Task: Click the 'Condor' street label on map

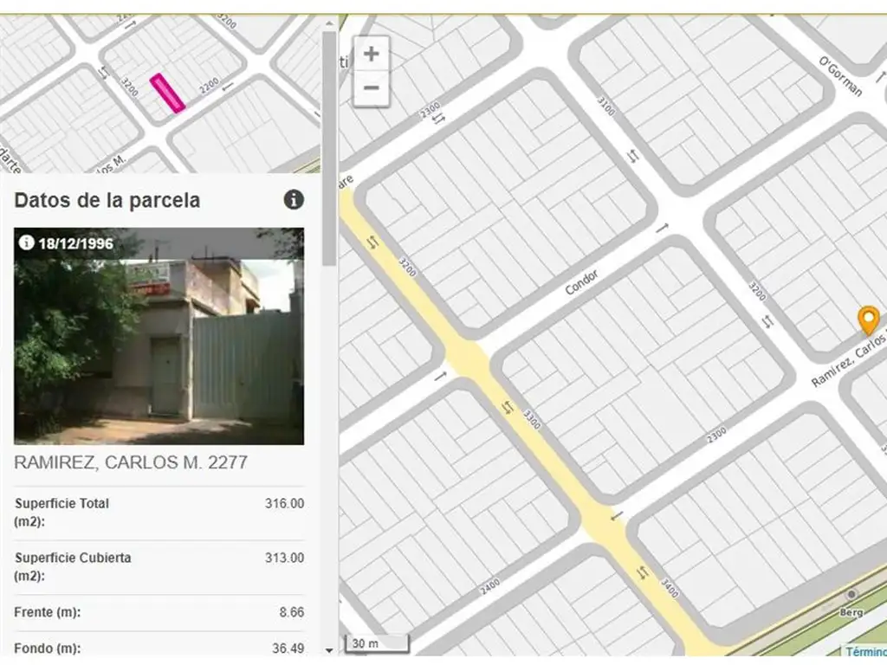Action: point(581,282)
